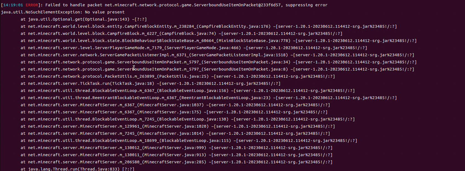The height and width of the screenshot is (171, 465).
Task: Click the red ERROR label
Action: (x=32, y=5)
